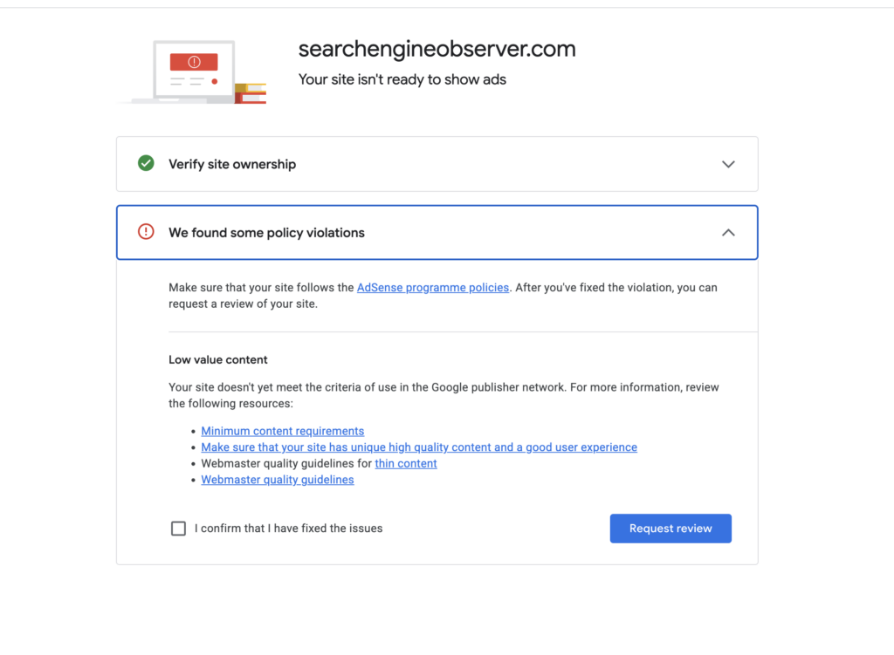Screen dimensions: 894x655
Task: Expand the Verify site ownership chevron
Action: 728,164
